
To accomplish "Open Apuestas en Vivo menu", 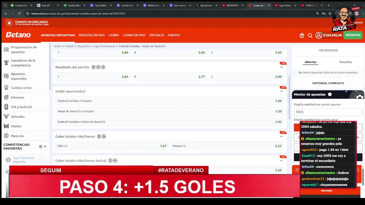I will click(x=92, y=35).
